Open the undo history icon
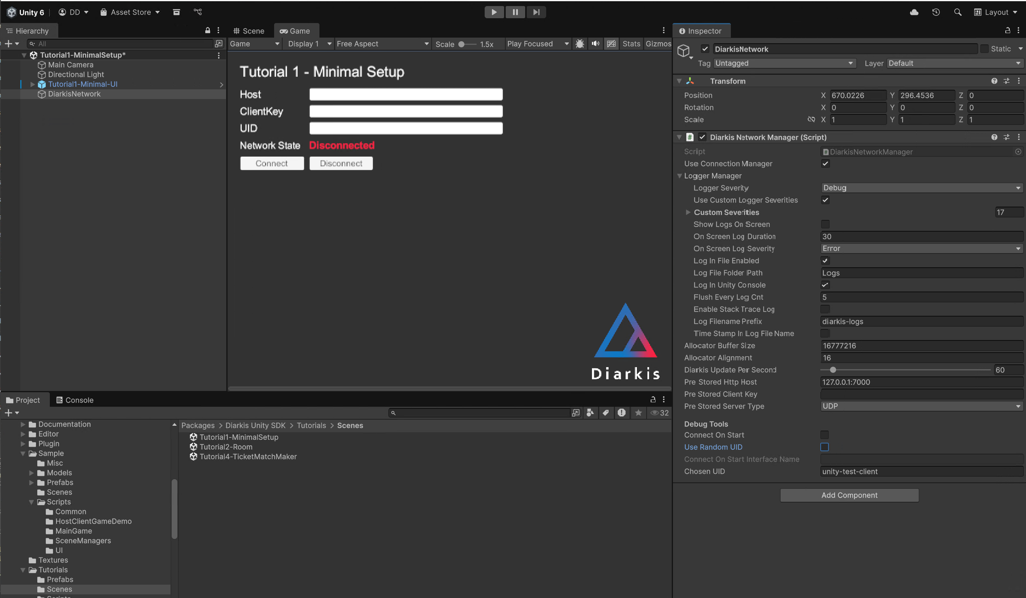1026x598 pixels. [936, 12]
